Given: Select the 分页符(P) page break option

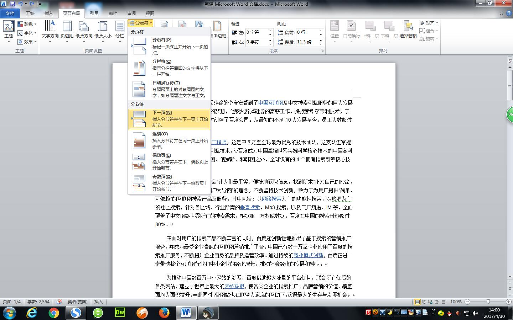Looking at the screenshot, I should 169,46.
